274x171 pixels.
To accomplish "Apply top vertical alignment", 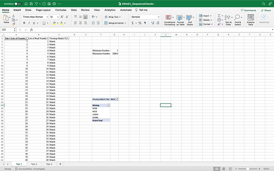I will tap(75, 17).
